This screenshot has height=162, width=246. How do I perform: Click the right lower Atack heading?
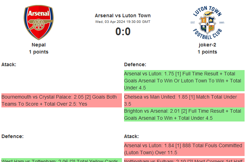(131, 136)
